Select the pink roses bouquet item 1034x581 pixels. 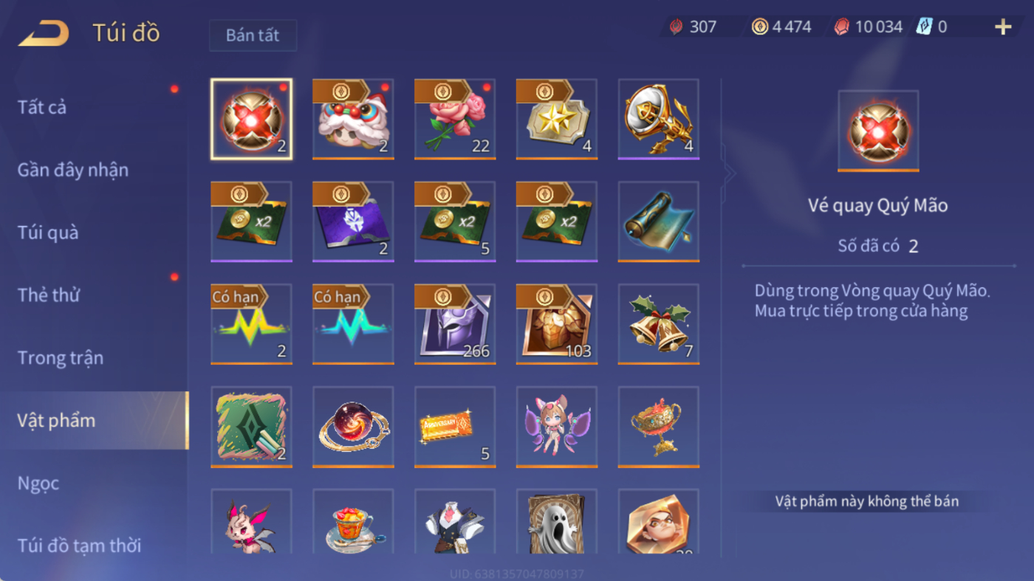click(x=455, y=119)
